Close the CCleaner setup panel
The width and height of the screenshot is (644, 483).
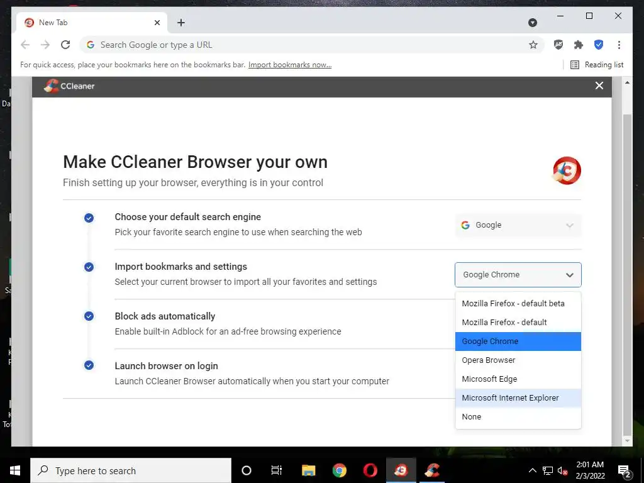click(x=599, y=86)
